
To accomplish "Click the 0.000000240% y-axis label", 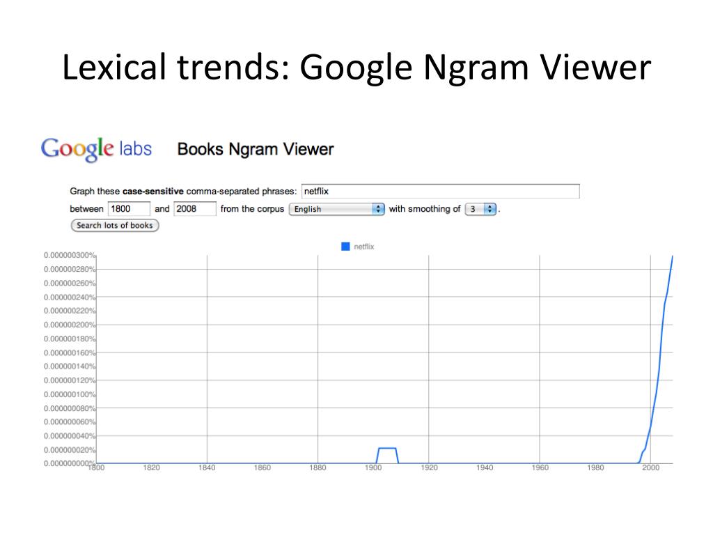I will [x=70, y=297].
